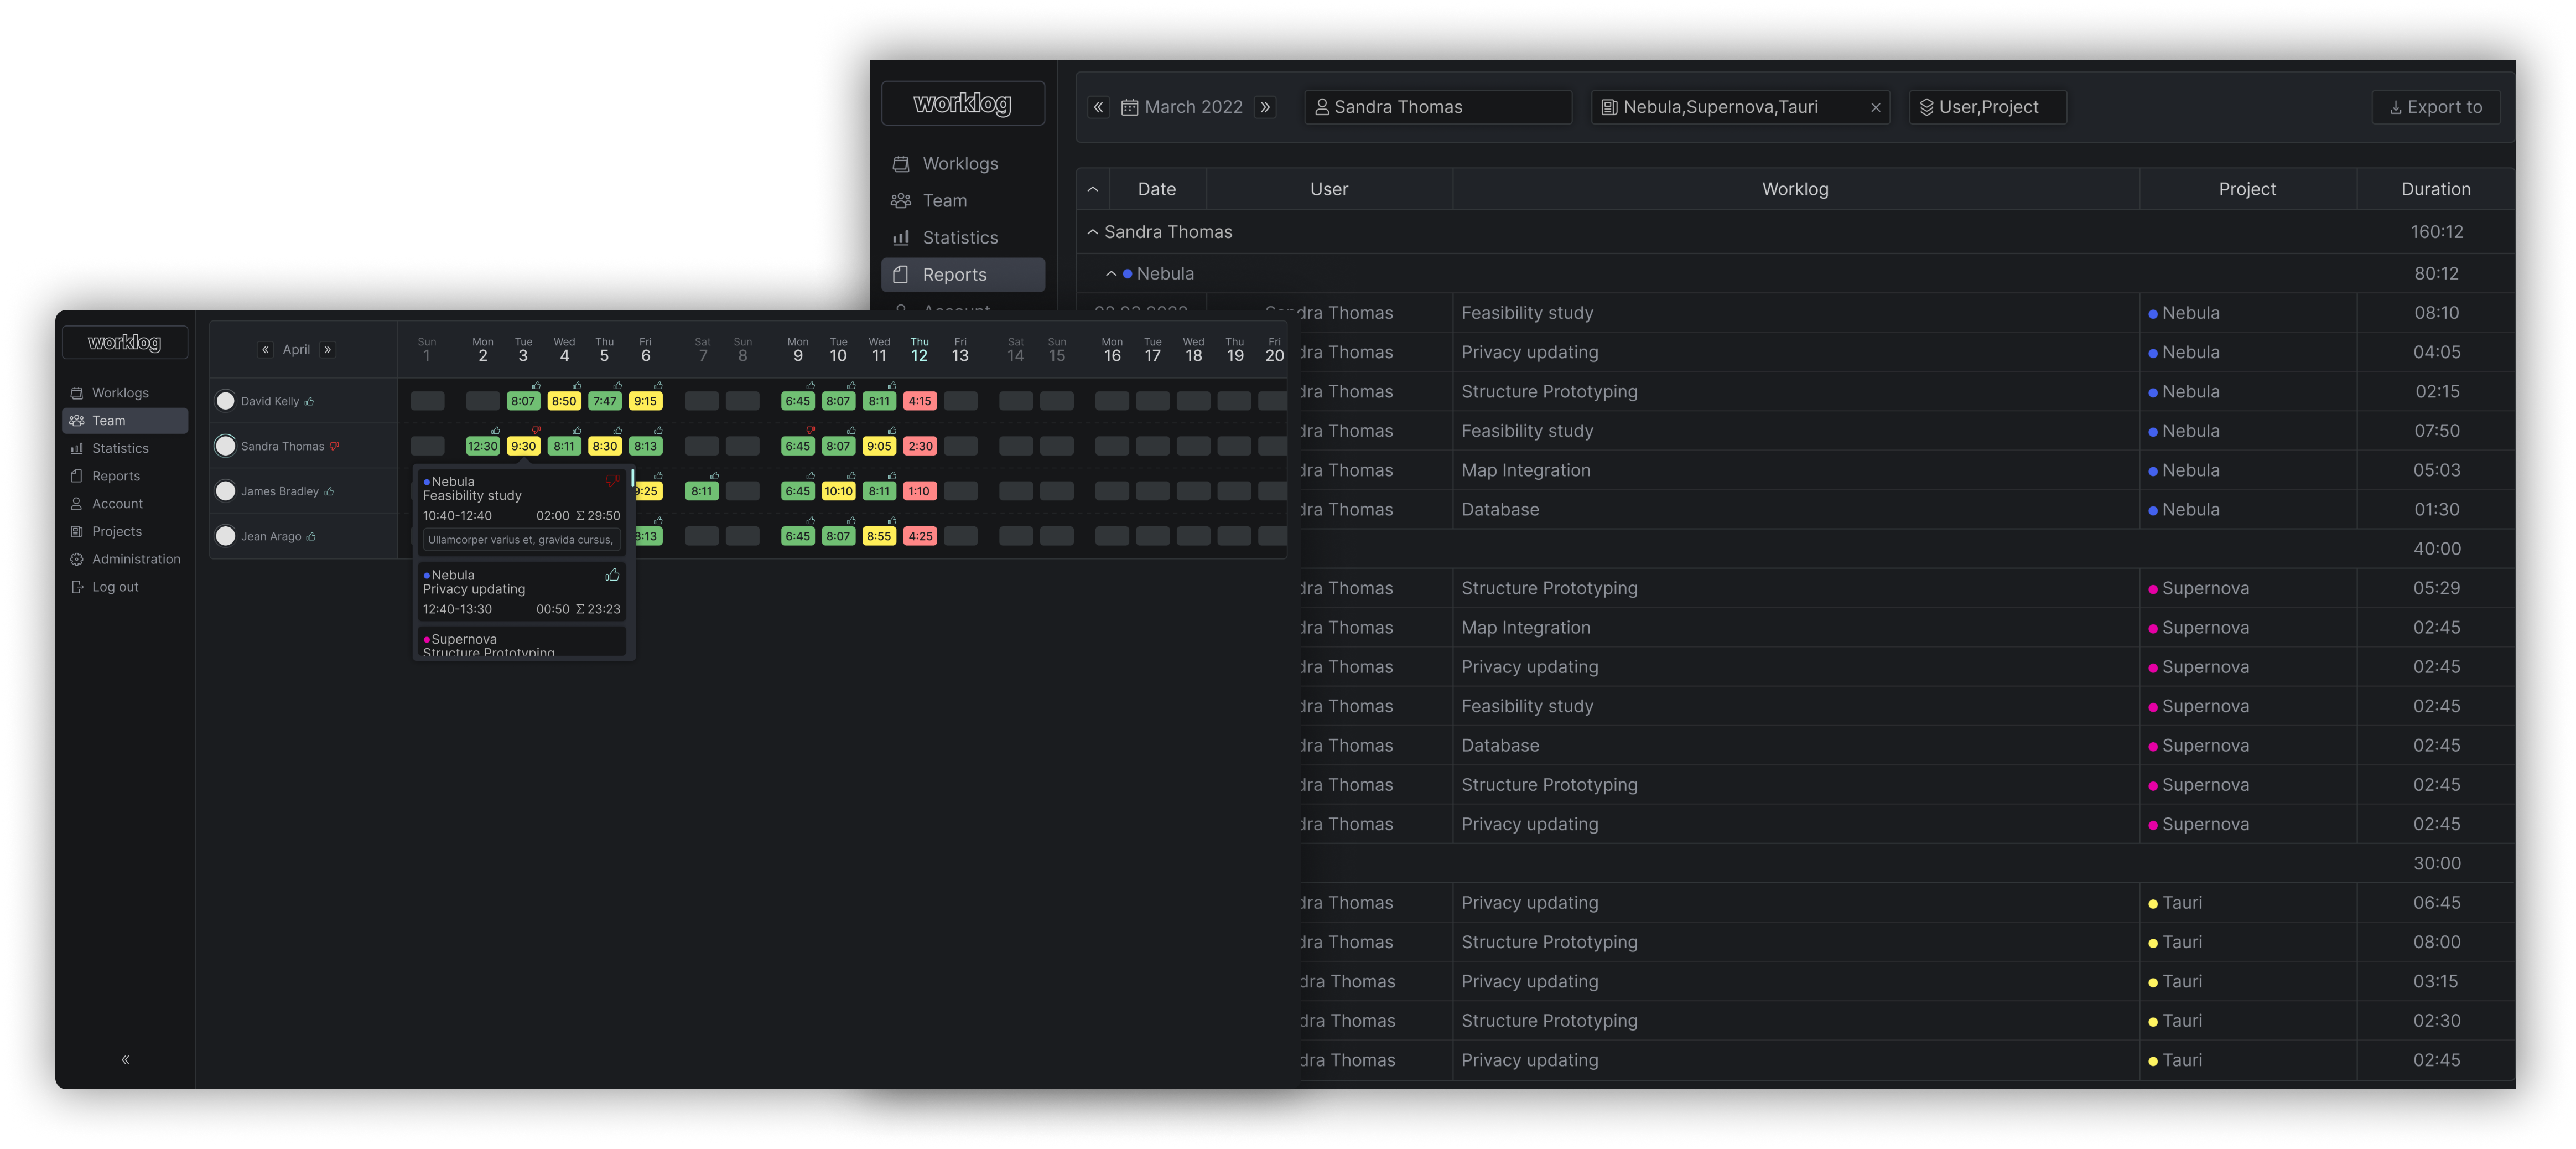Sort by the User column header

click(1329, 189)
